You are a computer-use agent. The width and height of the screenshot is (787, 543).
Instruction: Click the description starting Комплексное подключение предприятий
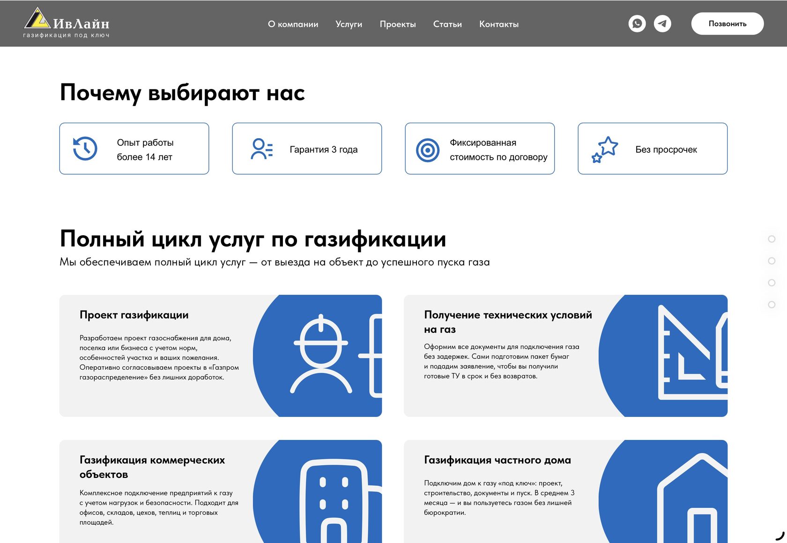pyautogui.click(x=159, y=507)
